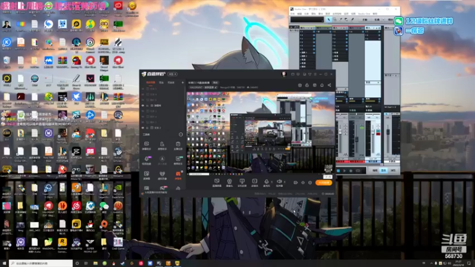
Task: Open the Recycle Bin on desktop
Action: (x=7, y=62)
